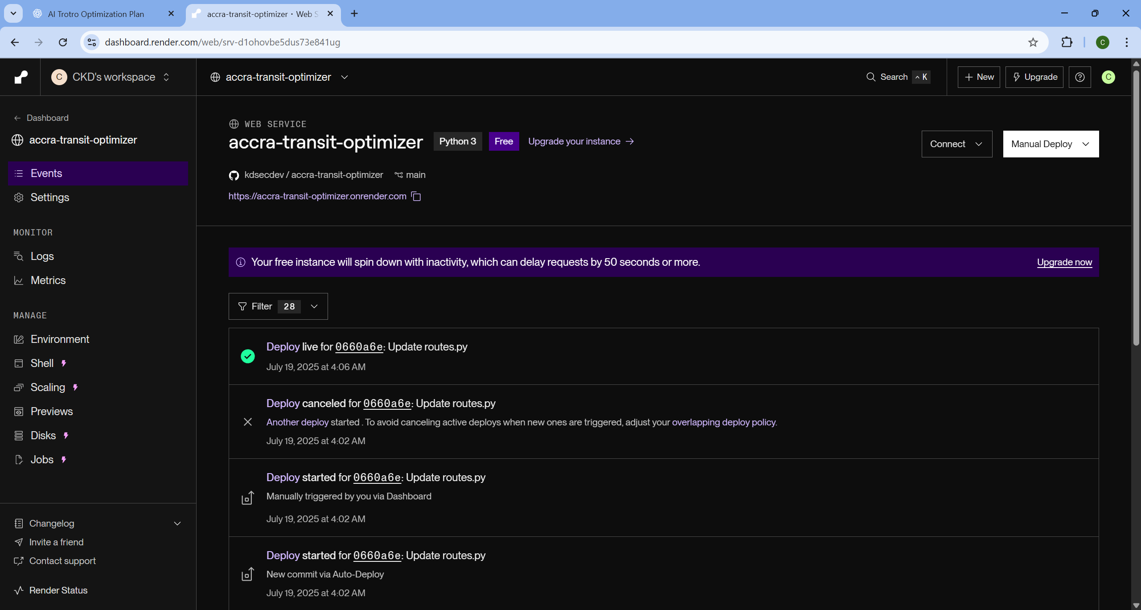Copy the onrender.com service URL

click(416, 196)
